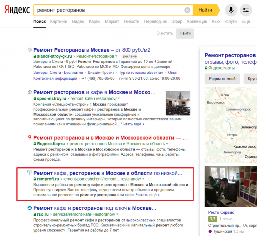Open the Коллекции tab
257x236 pixels.
[197, 21]
